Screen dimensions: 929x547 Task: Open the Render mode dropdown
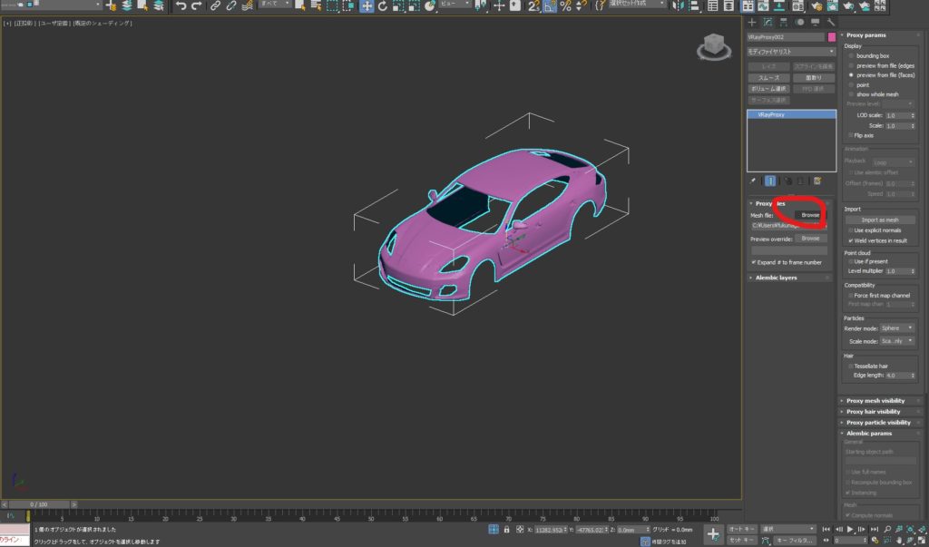897,327
